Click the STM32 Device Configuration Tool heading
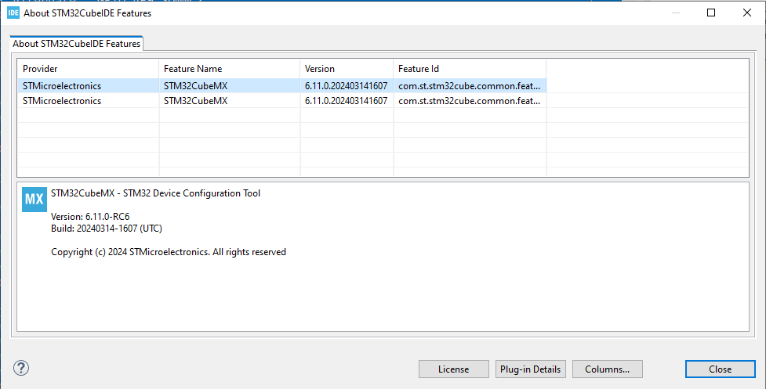Screen dimensions: 766x389 pyautogui.click(x=155, y=193)
